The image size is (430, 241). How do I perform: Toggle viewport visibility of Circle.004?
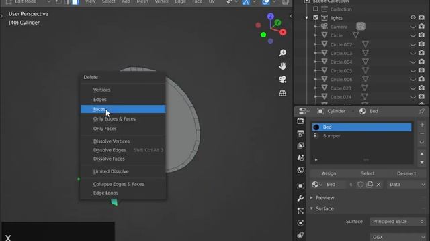click(x=413, y=62)
